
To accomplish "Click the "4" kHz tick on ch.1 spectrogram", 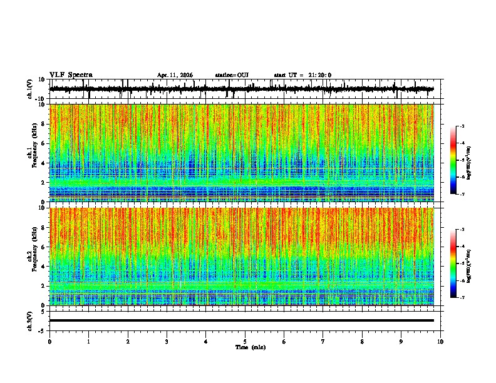I will pyautogui.click(x=44, y=163).
